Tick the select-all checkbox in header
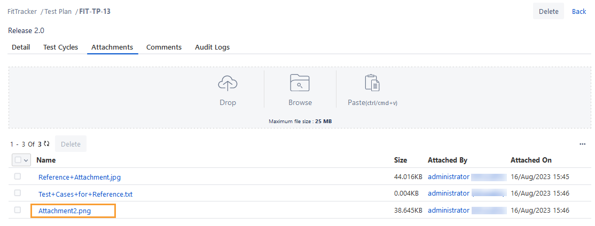 point(18,160)
